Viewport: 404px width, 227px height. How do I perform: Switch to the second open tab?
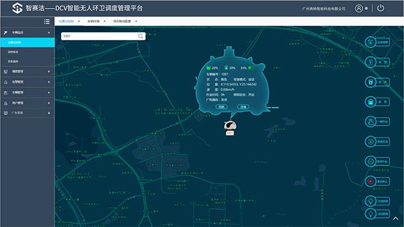(x=93, y=21)
